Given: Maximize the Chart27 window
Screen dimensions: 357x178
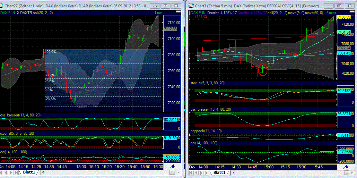Looking at the screenshot, I should [166, 6].
